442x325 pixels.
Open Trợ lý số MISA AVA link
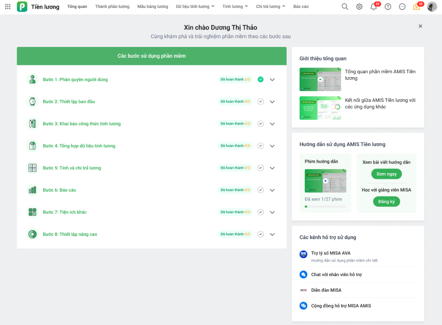click(331, 253)
